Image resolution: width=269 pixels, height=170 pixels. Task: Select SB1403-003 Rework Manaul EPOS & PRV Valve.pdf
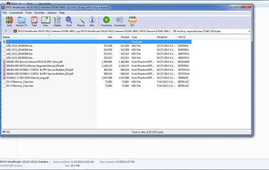[x=35, y=62]
